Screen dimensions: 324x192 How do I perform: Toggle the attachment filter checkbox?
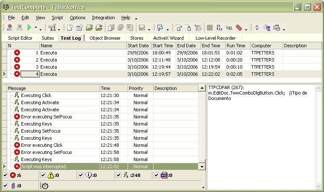click(x=5, y=186)
